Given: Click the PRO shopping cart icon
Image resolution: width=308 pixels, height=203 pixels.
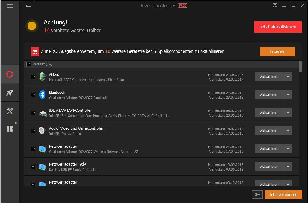Looking at the screenshot, I should 35,51.
